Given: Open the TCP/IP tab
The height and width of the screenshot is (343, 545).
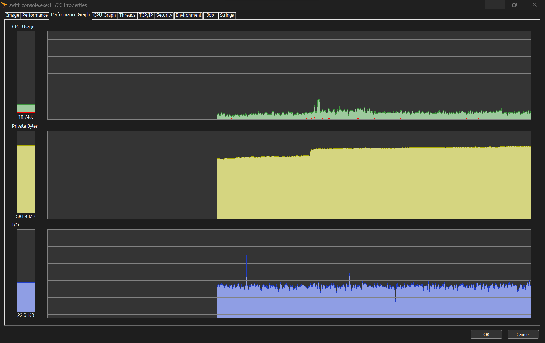Looking at the screenshot, I should coord(146,15).
